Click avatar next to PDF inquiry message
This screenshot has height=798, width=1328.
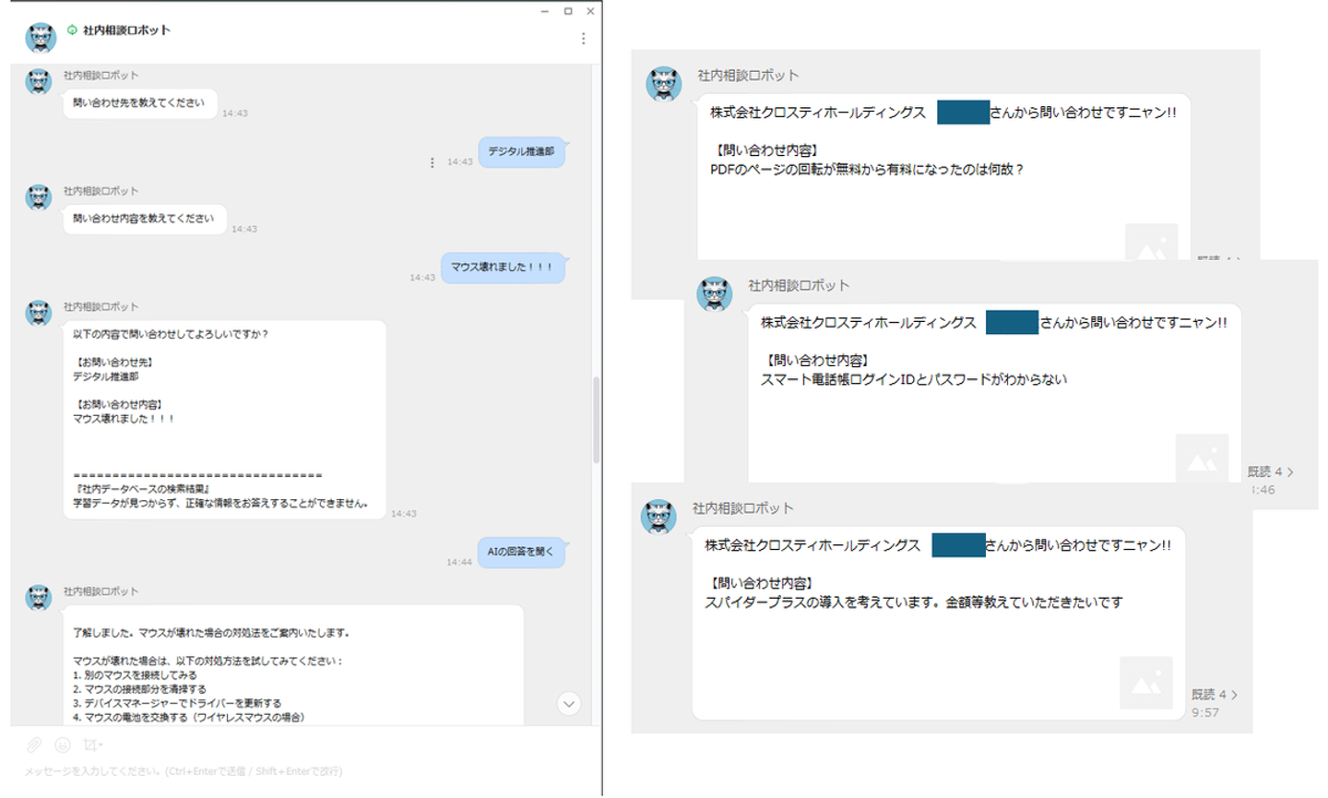tap(664, 84)
